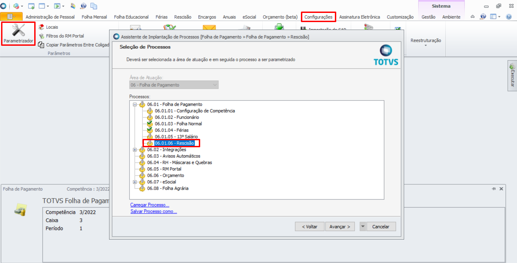Screen dimensions: 517x263
Task: Click the colored cubes icon in quick access toolbar
Action: click(x=16, y=6)
